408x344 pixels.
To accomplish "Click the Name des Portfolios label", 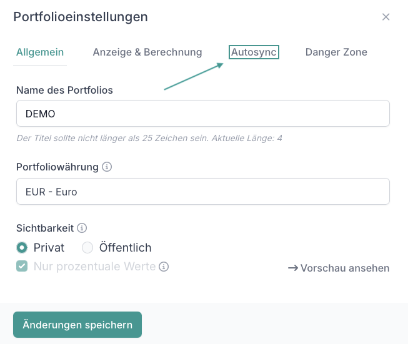I will coord(64,90).
